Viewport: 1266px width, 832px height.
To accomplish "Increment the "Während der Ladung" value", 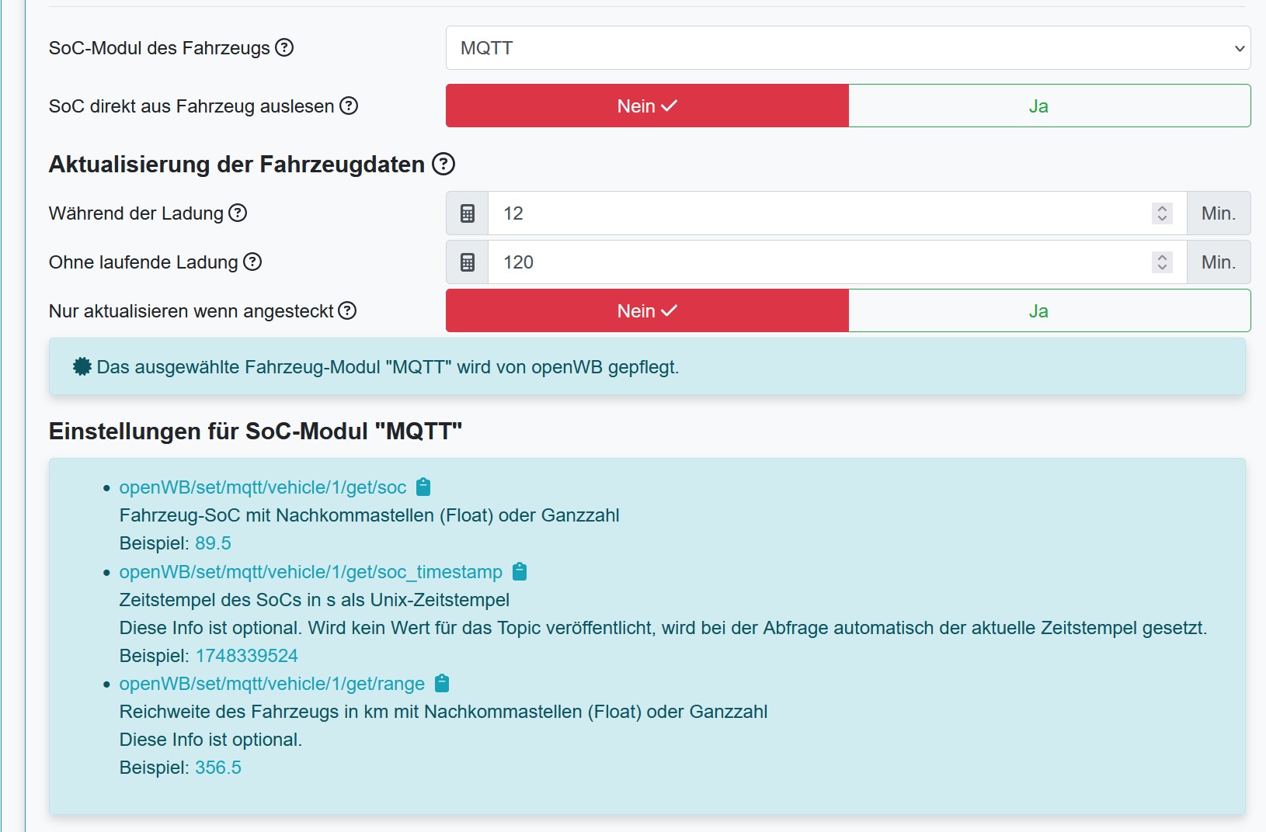I will point(1160,208).
